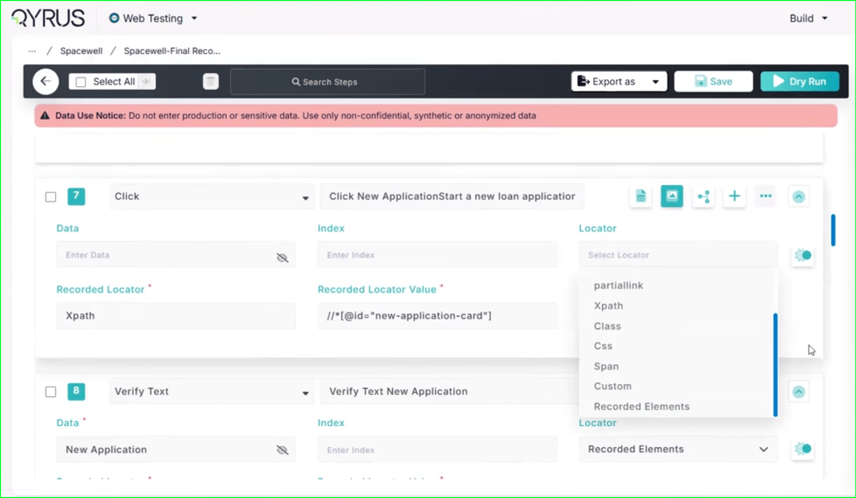
Task: Check the Select All checkbox
Action: tap(81, 82)
